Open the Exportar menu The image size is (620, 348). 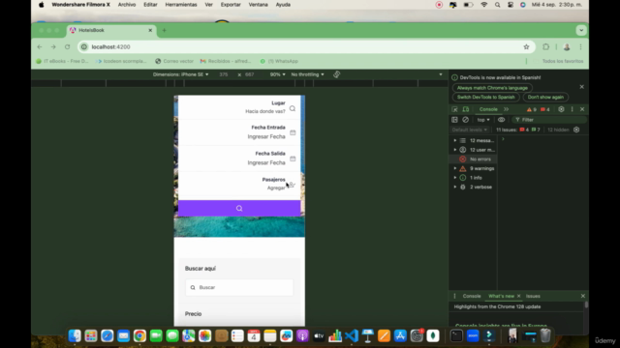point(231,5)
